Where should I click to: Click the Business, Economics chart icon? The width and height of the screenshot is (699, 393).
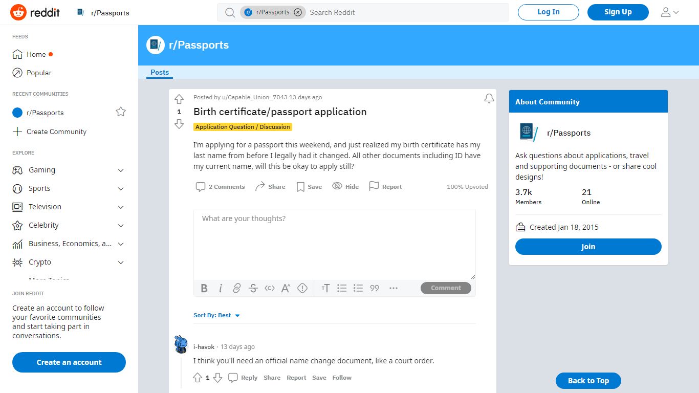(17, 244)
